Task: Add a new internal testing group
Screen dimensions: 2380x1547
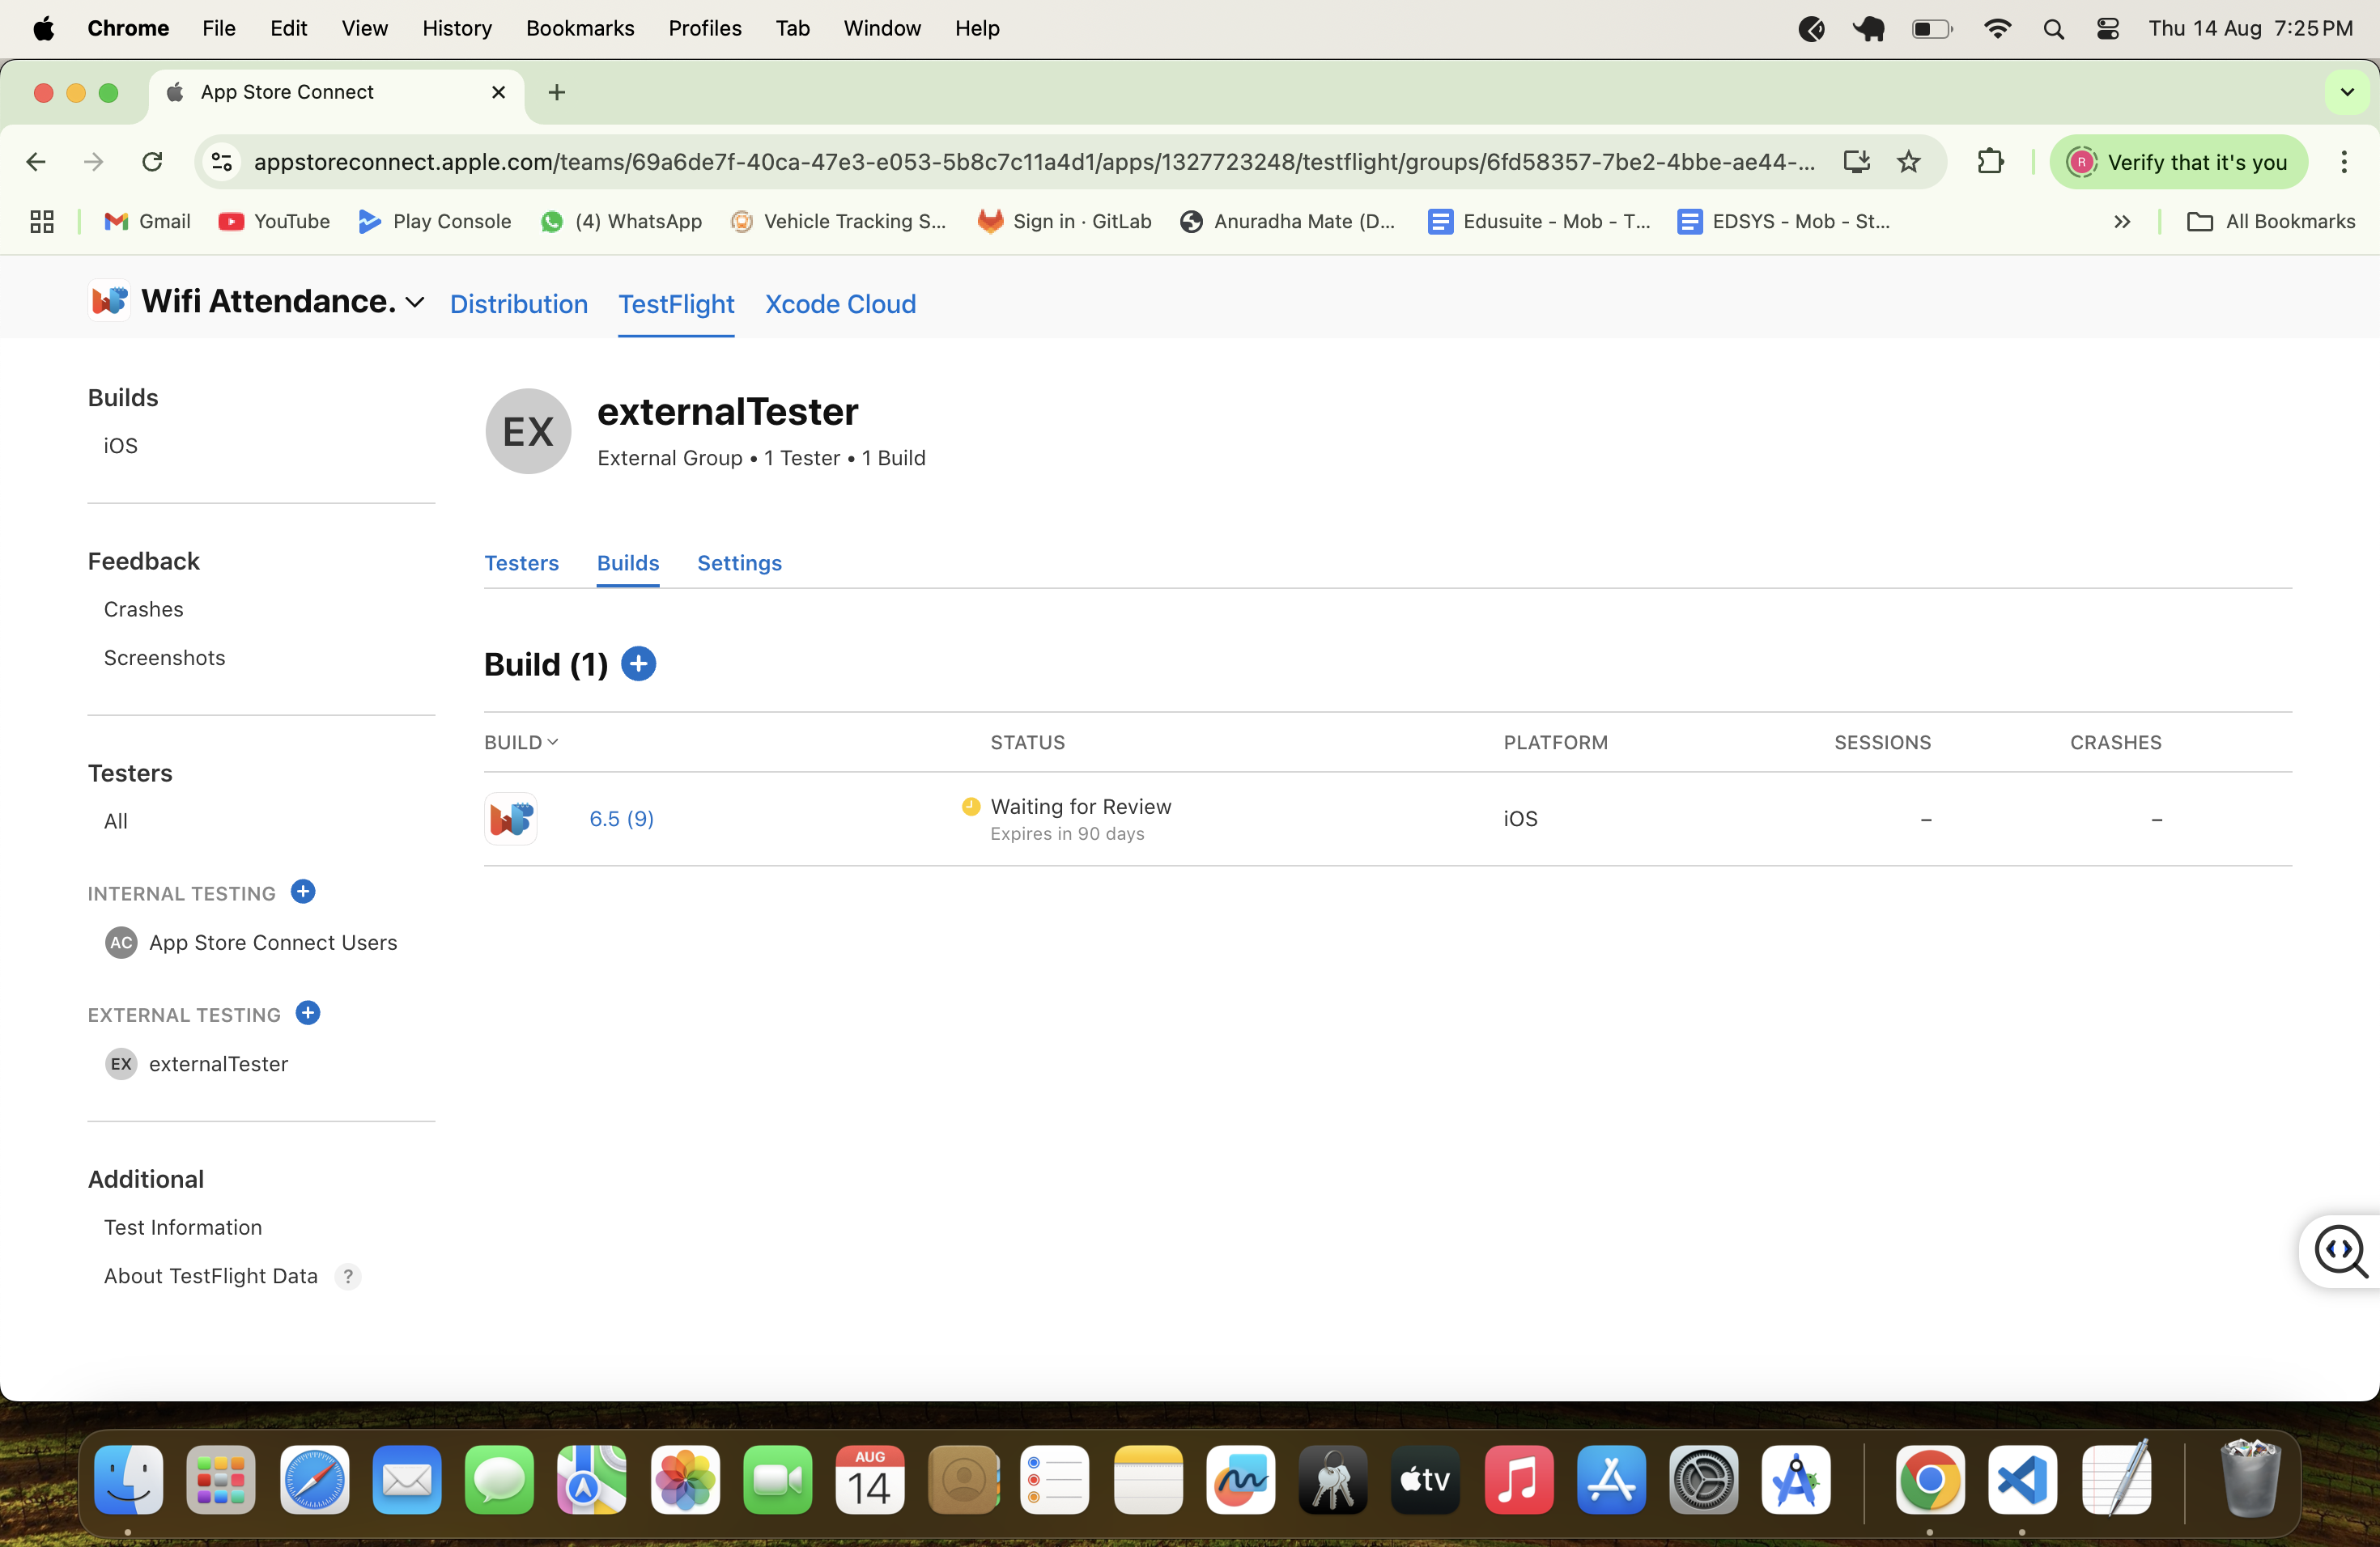Action: (303, 892)
